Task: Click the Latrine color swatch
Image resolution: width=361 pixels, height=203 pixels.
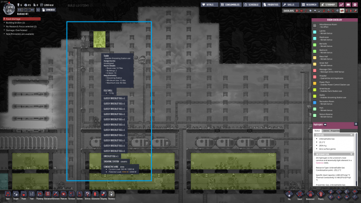Action: coord(315,32)
